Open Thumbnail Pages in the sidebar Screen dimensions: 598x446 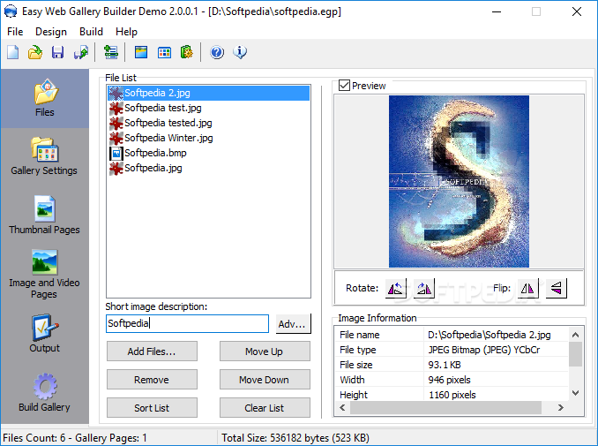(45, 215)
